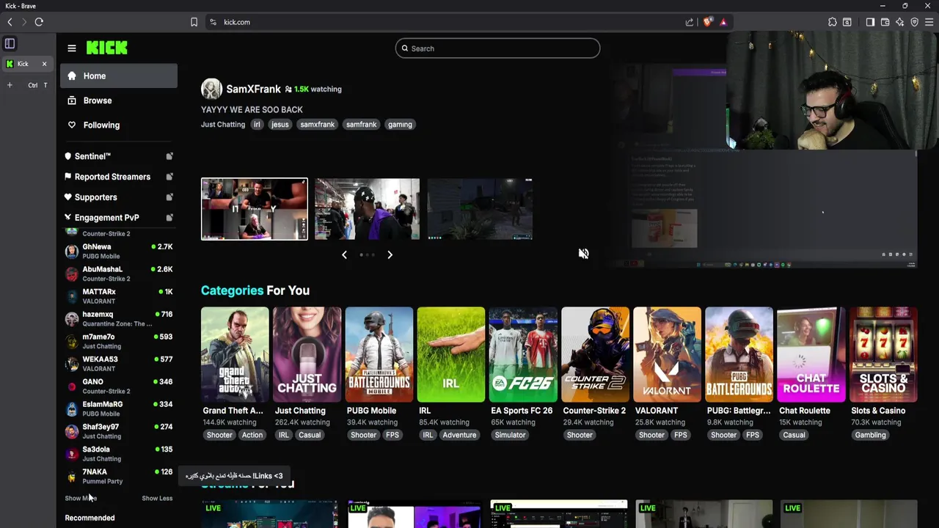Viewport: 939px width, 528px height.
Task: Click Gambling tag under Slots & Casino
Action: click(871, 435)
